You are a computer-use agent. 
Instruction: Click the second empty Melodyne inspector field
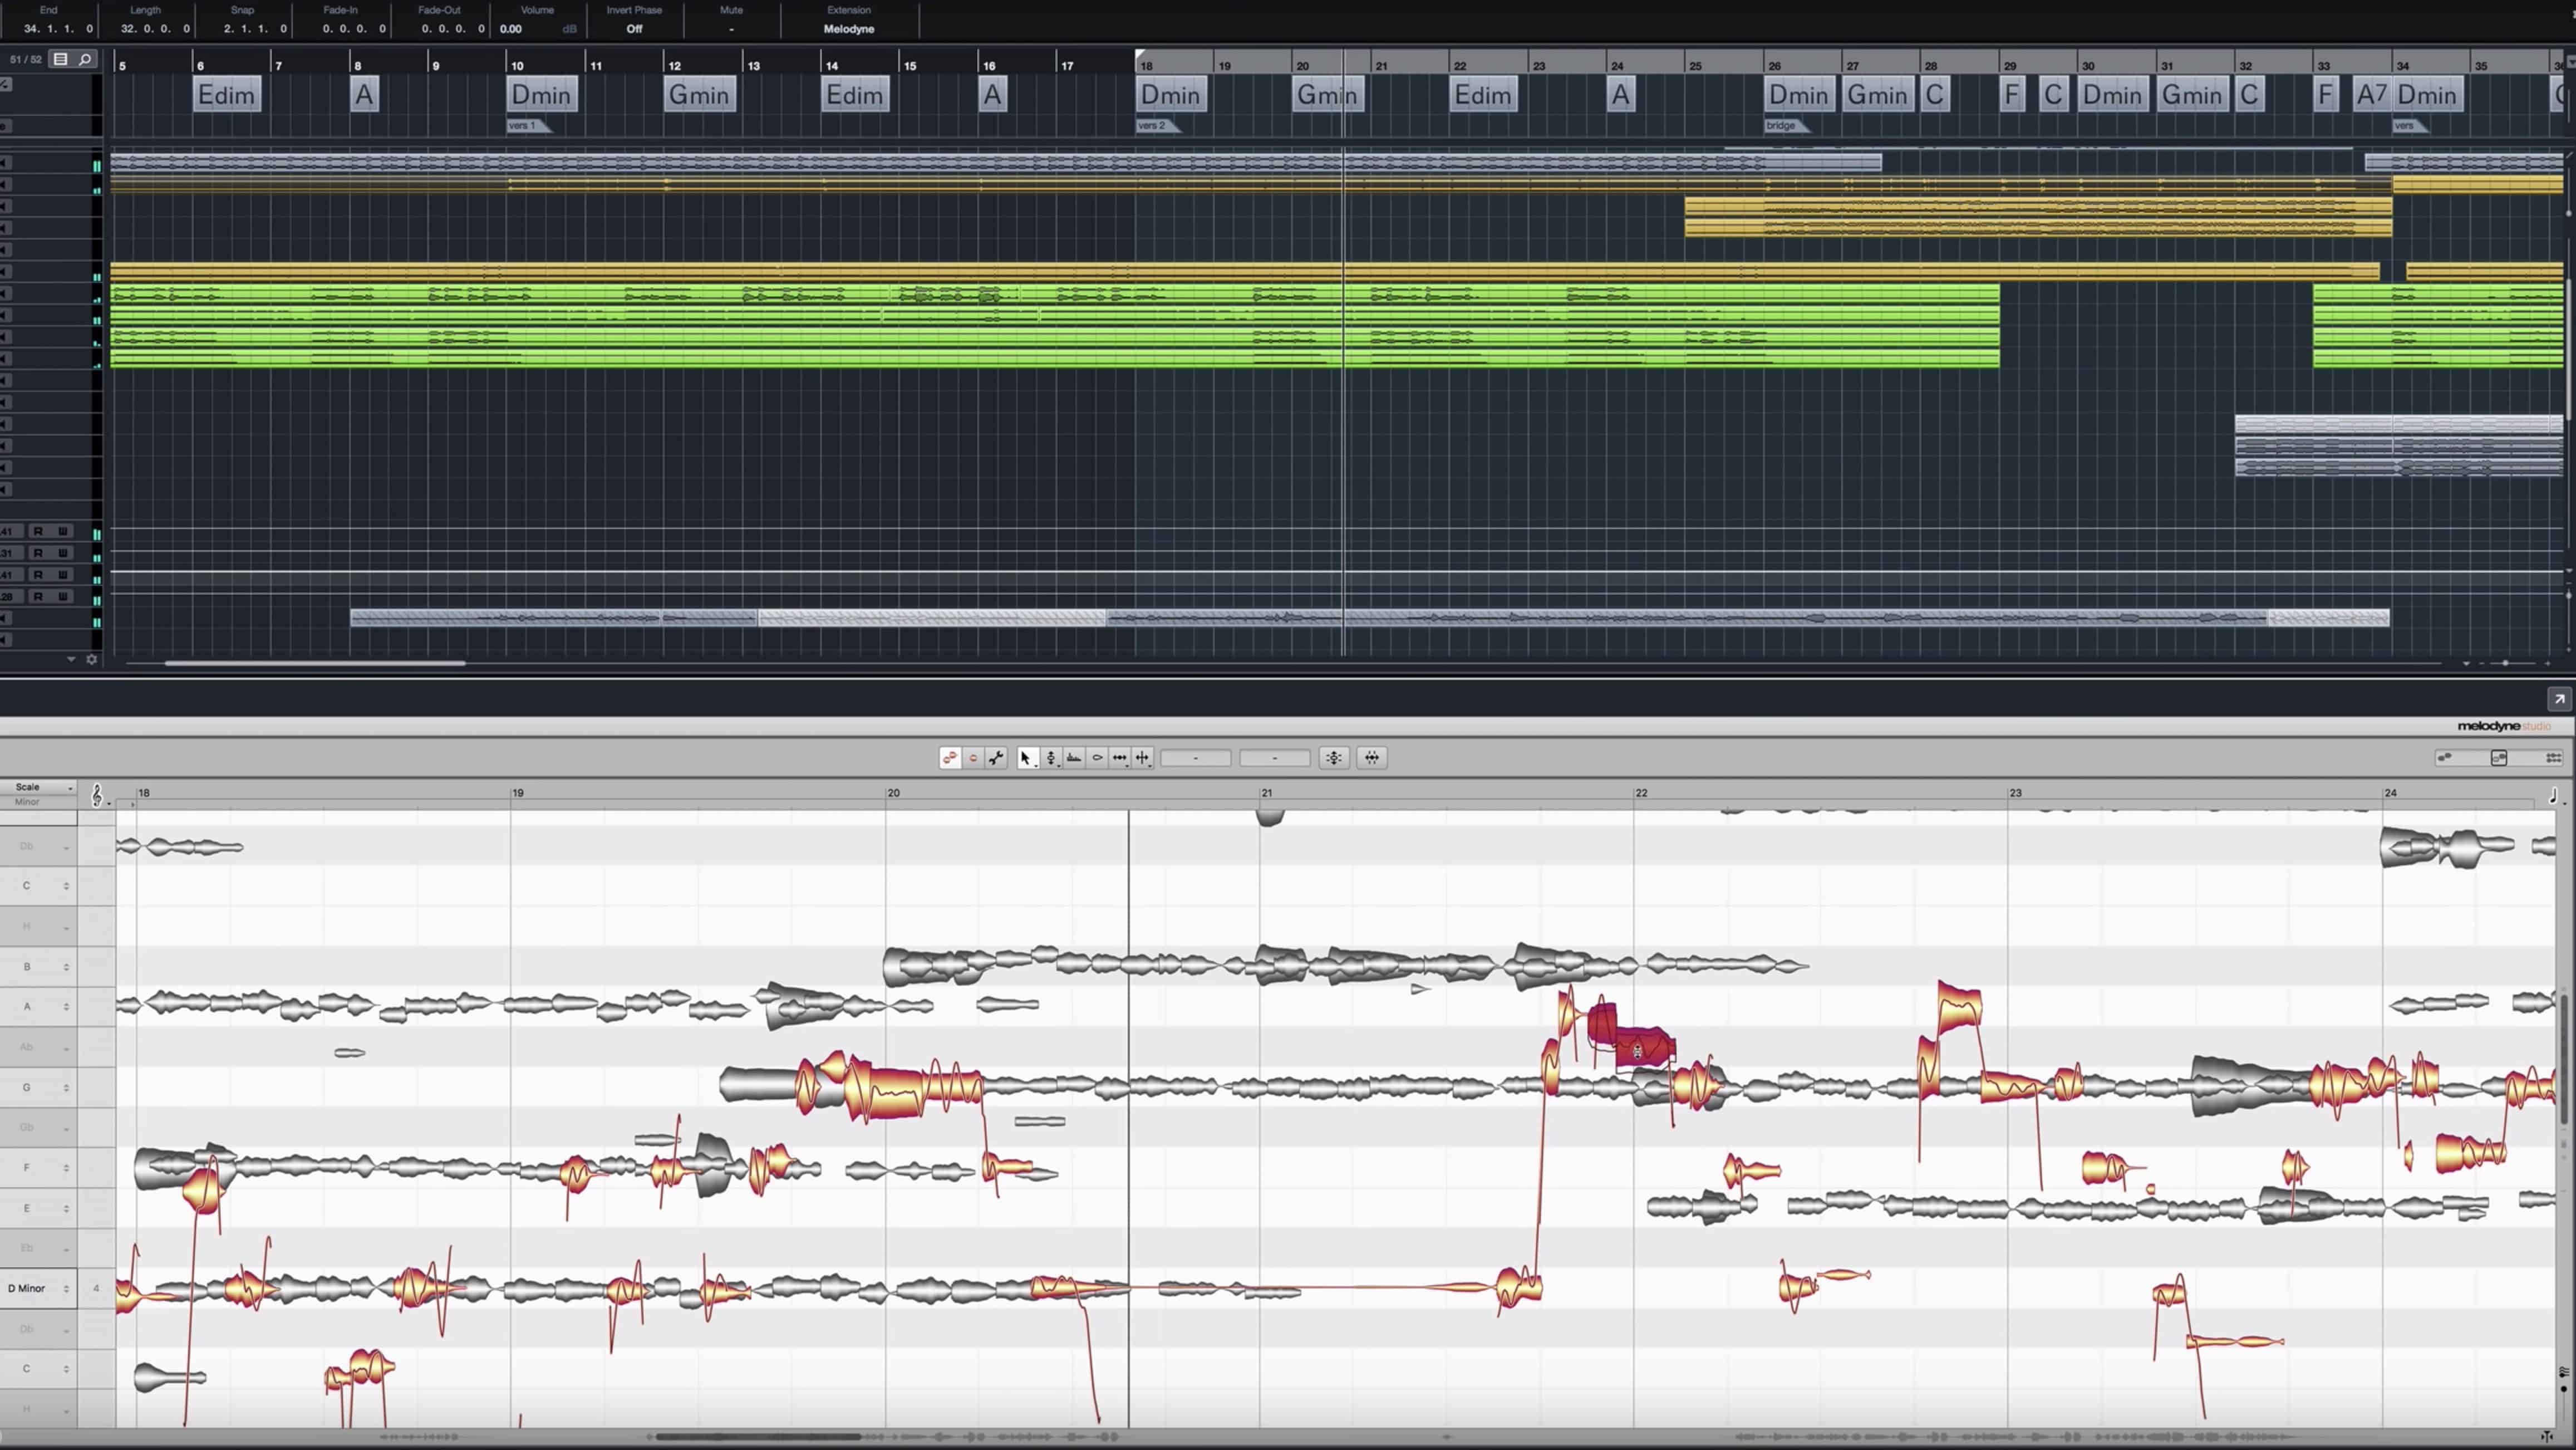pyautogui.click(x=1274, y=757)
